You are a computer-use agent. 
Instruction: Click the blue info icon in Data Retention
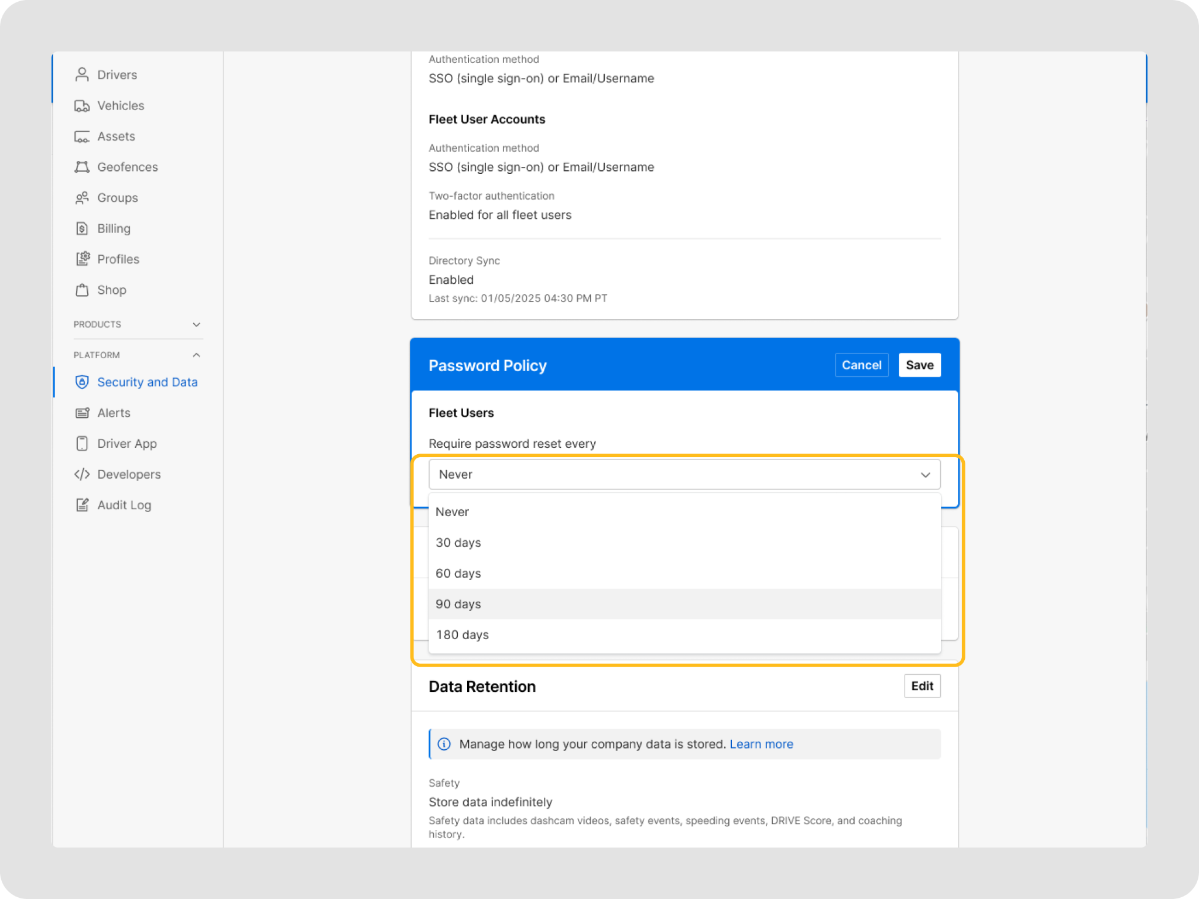point(444,744)
